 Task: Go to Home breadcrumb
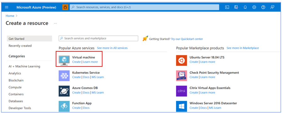click(10, 16)
